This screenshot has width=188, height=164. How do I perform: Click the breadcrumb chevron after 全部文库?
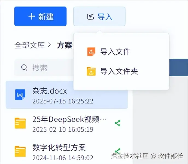[x=49, y=45]
